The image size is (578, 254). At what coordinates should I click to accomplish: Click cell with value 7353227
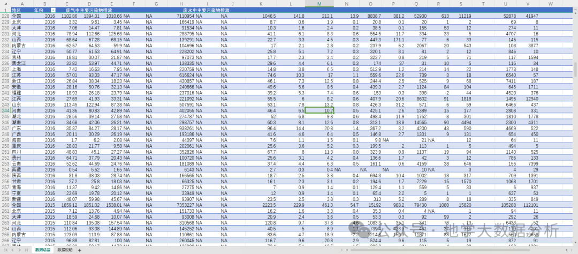pyautogui.click(x=181, y=205)
